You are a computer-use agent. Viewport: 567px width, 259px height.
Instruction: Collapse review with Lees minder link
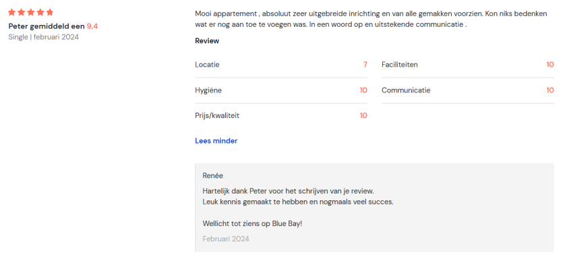[216, 141]
